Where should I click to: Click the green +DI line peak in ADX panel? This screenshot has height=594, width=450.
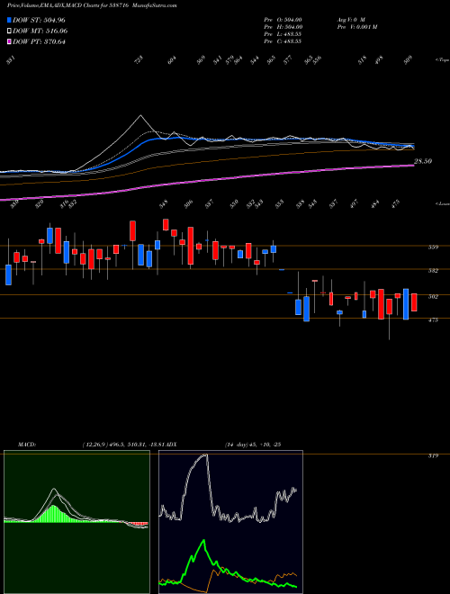tap(204, 541)
